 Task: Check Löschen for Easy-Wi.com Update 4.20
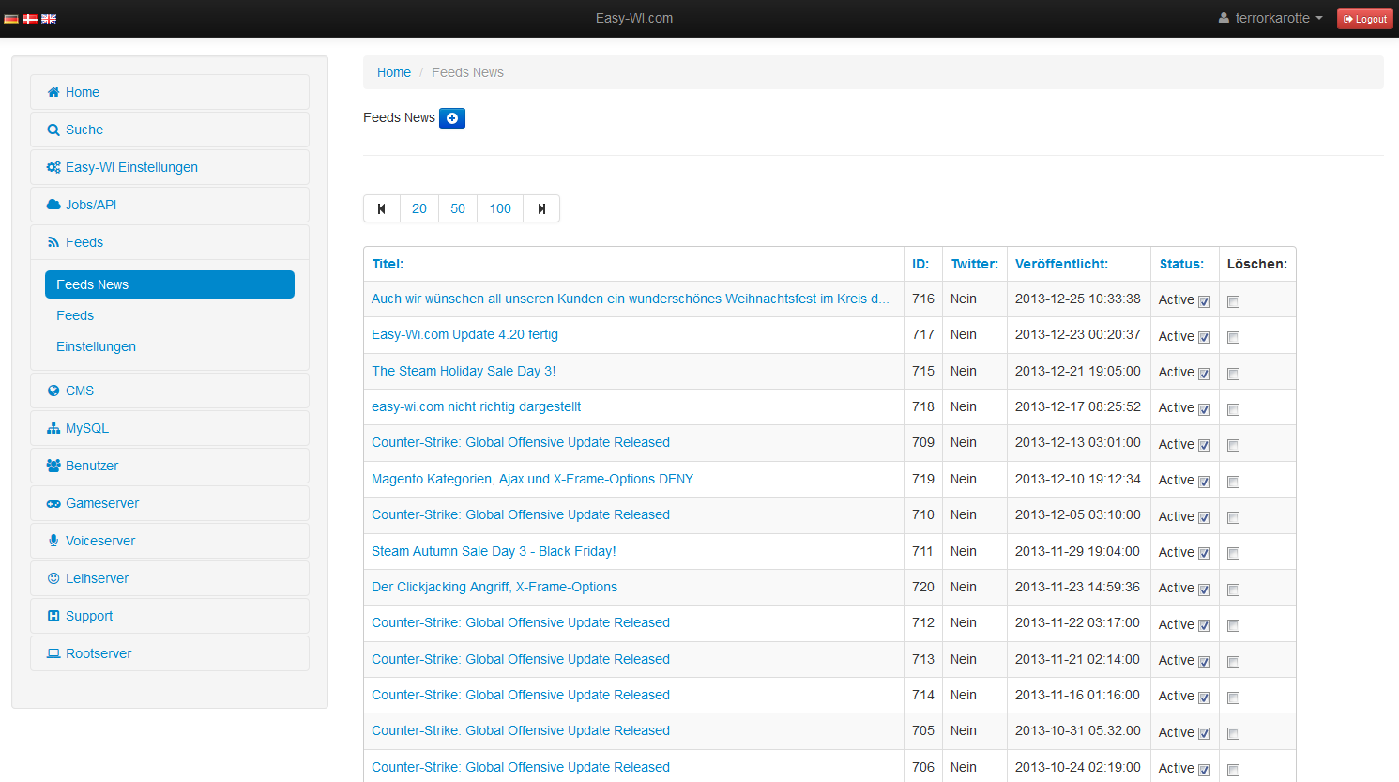coord(1233,336)
